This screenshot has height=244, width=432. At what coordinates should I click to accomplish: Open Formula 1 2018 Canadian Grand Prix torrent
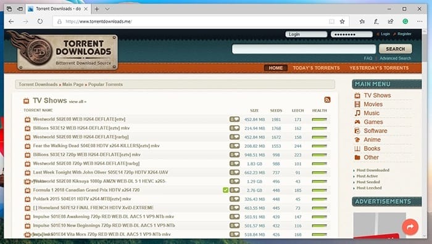coord(86,190)
